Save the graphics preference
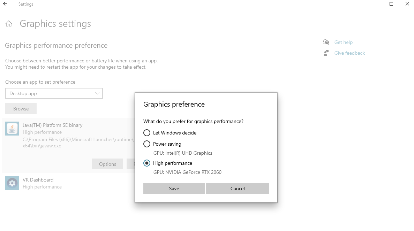The width and height of the screenshot is (414, 231). 174,188
